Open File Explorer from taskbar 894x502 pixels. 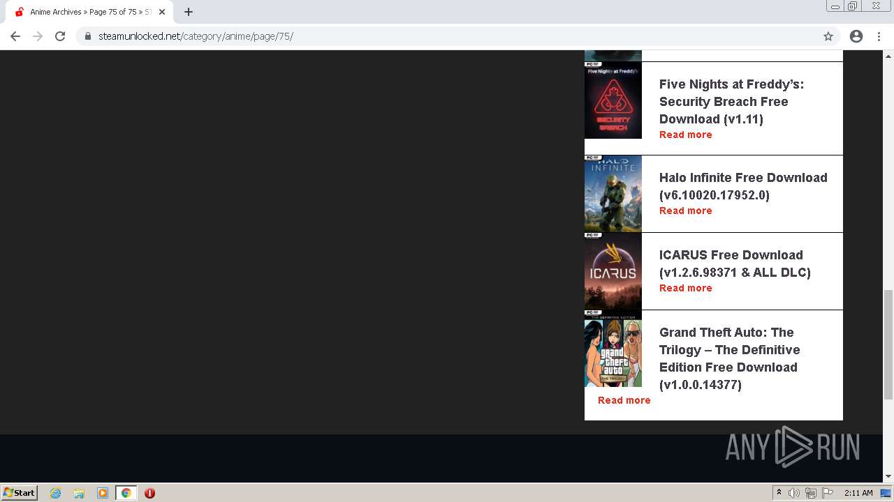(x=79, y=493)
